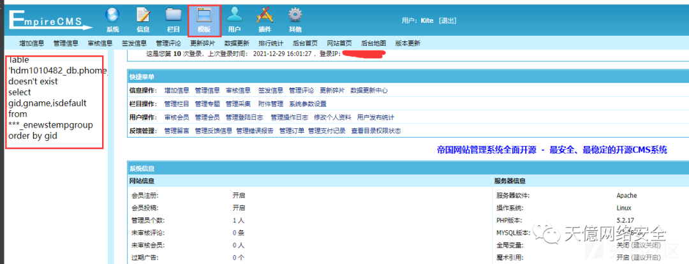Open the 系统 globe icon
Screen dimensions: 689x264
(x=112, y=20)
